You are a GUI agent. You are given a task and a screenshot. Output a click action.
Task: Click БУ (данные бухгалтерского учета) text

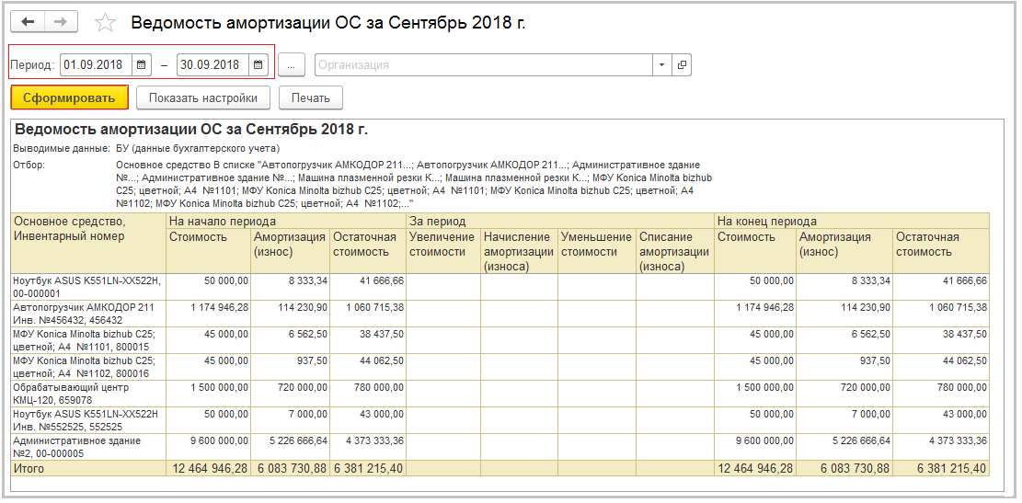pyautogui.click(x=198, y=149)
